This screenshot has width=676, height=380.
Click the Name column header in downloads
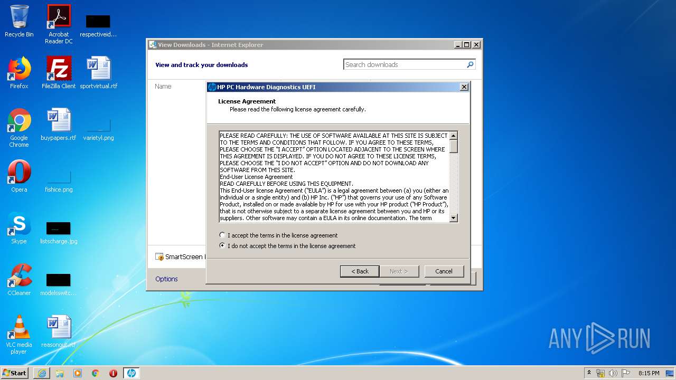163,86
